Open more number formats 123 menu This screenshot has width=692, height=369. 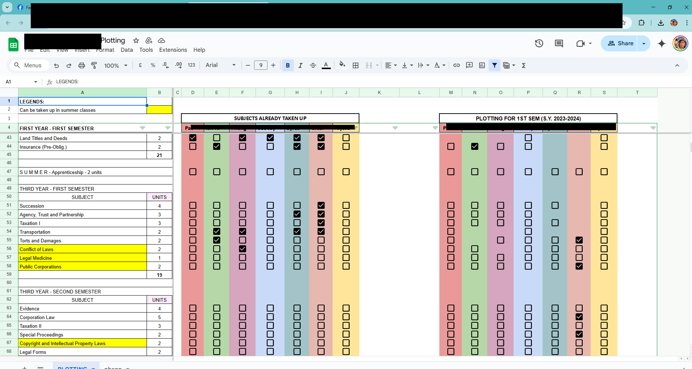(x=191, y=65)
